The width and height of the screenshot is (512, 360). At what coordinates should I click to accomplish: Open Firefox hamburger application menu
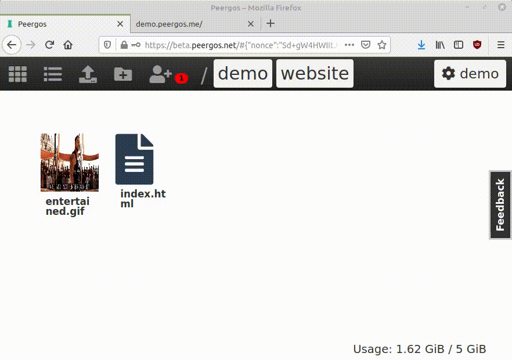pyautogui.click(x=500, y=45)
